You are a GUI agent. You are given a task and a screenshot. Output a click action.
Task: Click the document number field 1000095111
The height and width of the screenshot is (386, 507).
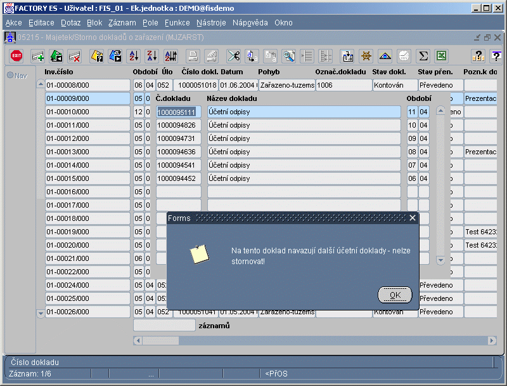tap(179, 112)
